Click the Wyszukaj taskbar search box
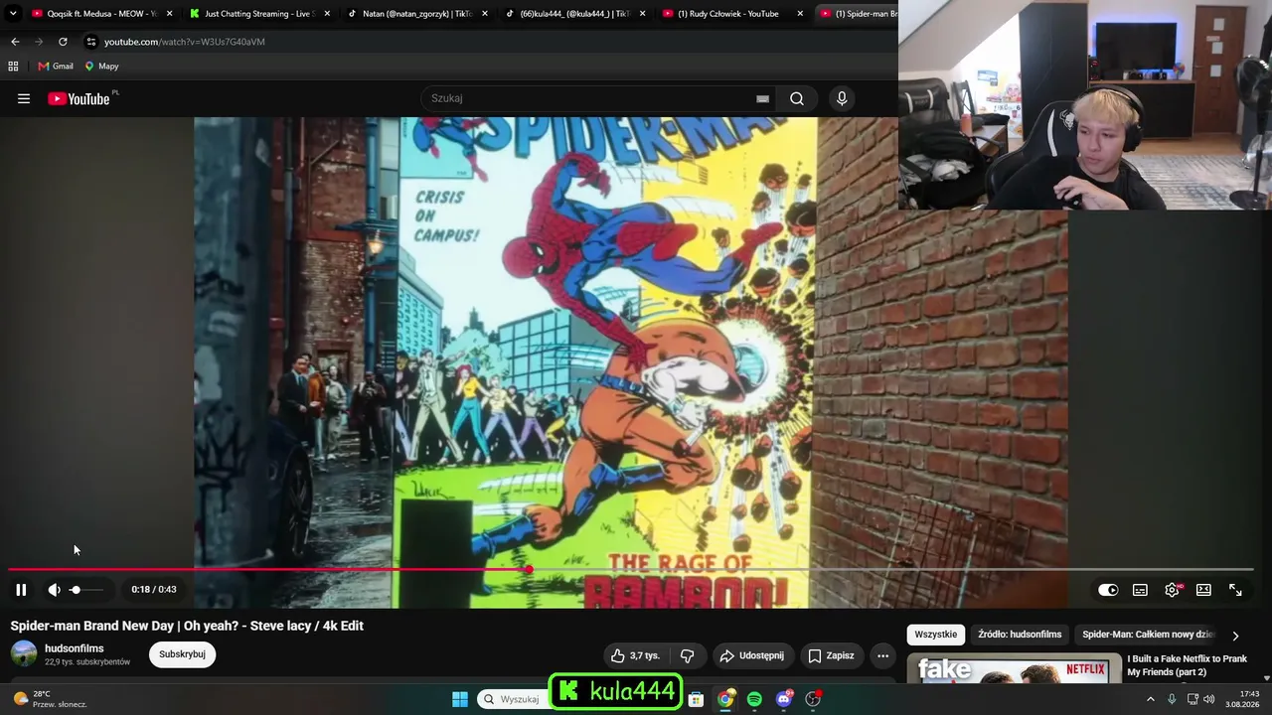 pyautogui.click(x=512, y=699)
